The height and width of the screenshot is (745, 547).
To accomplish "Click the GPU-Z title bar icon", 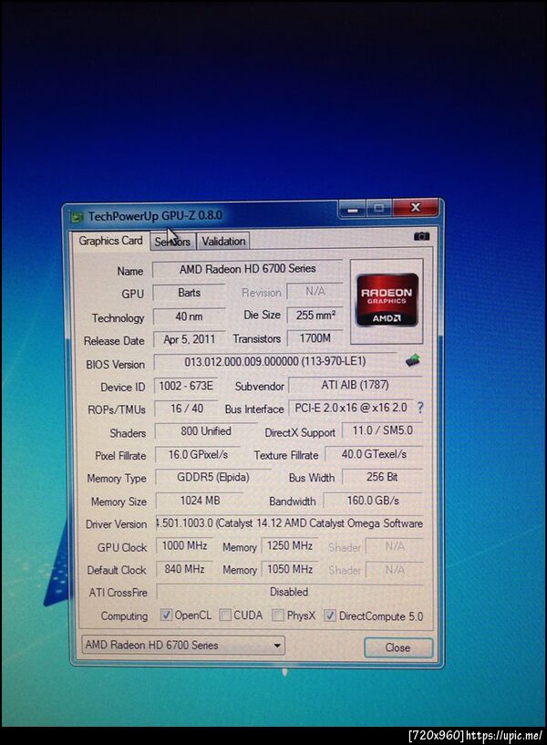I will point(77,217).
